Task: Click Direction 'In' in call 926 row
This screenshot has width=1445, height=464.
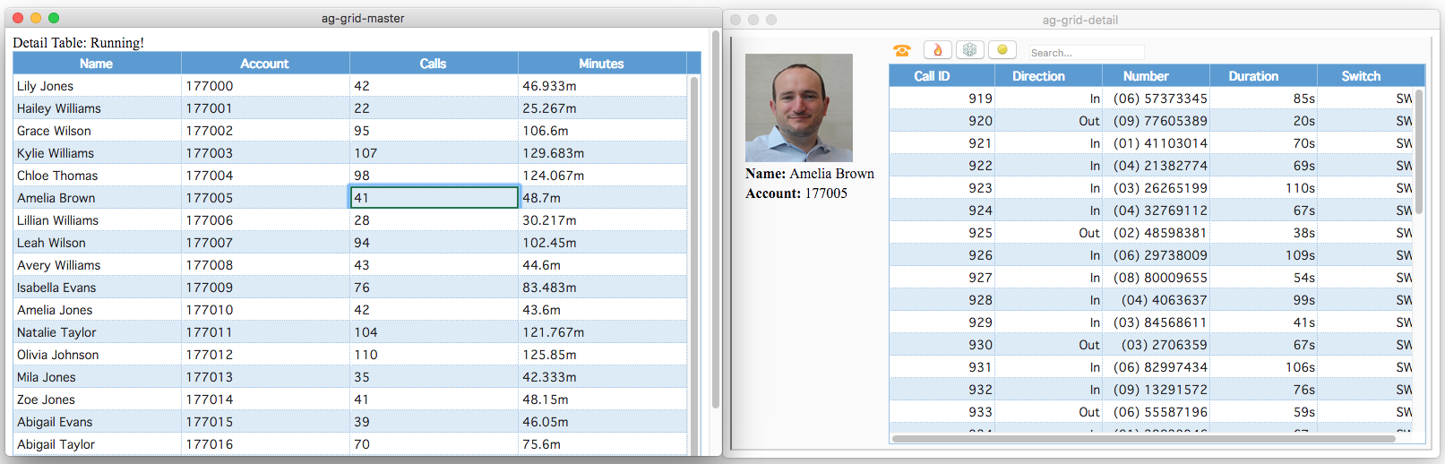Action: [x=1048, y=255]
